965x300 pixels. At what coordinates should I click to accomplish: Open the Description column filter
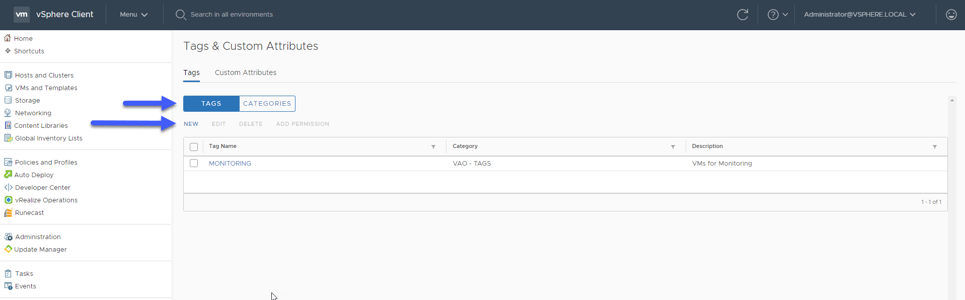(x=935, y=146)
